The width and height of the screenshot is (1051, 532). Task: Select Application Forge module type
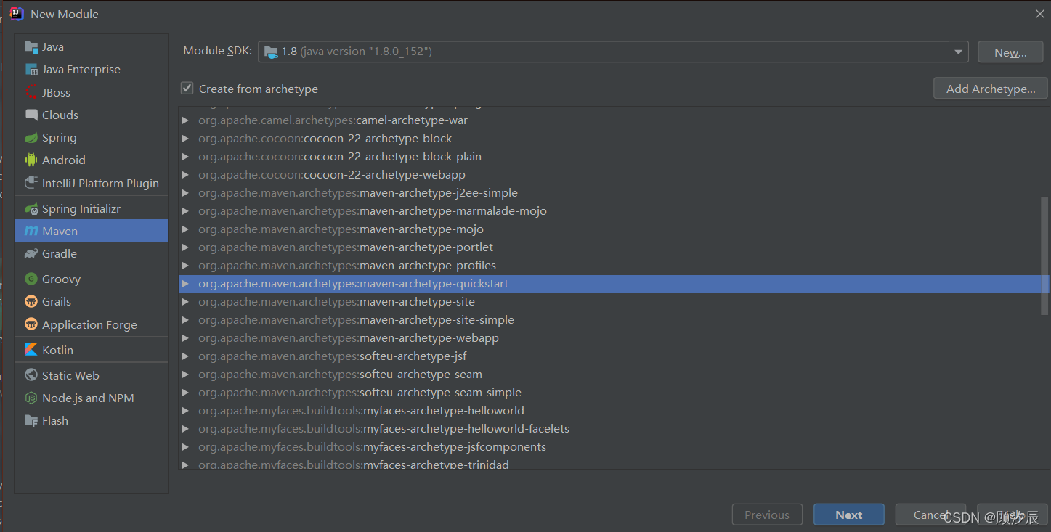(91, 324)
